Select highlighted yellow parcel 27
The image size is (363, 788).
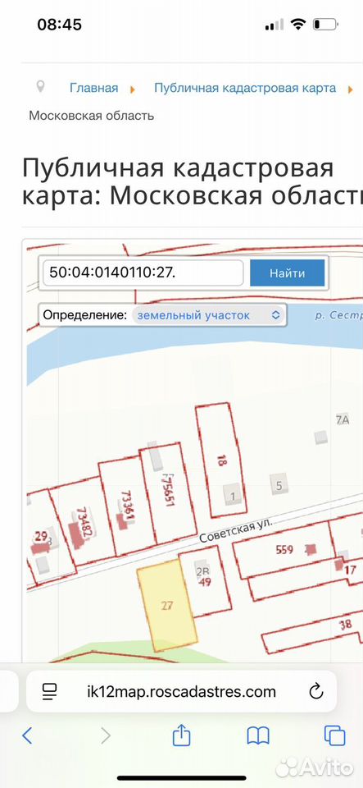click(168, 606)
